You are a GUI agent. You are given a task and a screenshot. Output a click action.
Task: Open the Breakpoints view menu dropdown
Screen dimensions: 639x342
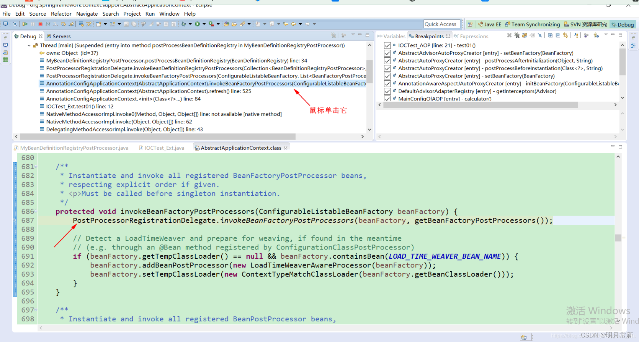606,34
